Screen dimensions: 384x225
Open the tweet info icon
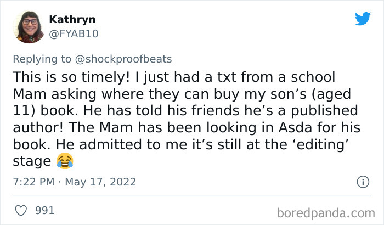pyautogui.click(x=362, y=181)
